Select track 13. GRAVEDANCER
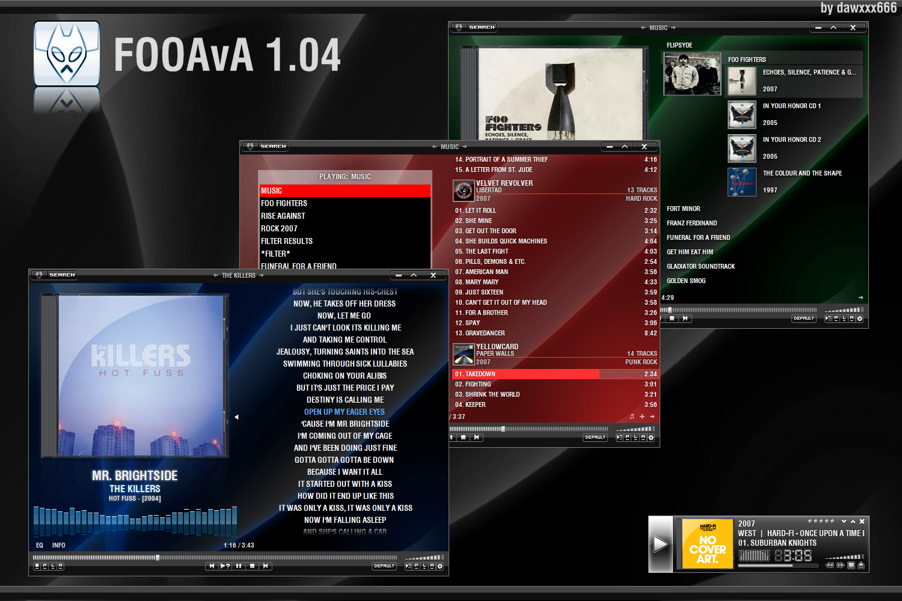The height and width of the screenshot is (601, 902). point(555,333)
